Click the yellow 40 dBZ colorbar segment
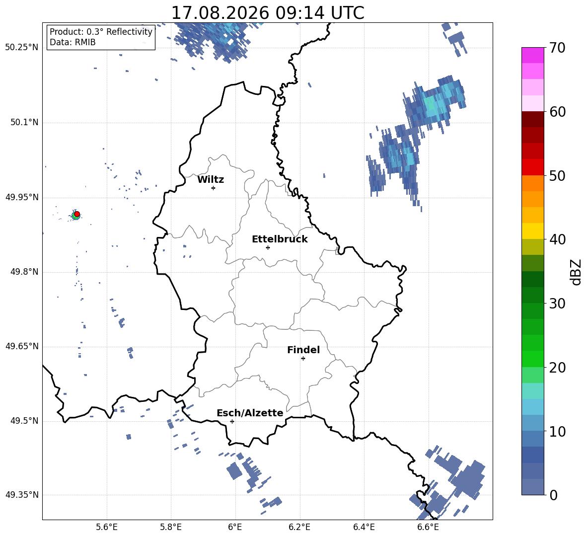The image size is (588, 537). click(x=532, y=231)
